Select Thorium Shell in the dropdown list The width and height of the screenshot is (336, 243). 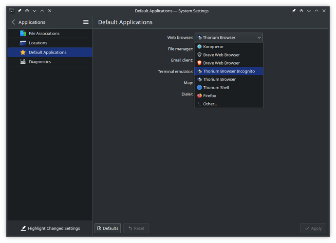click(216, 88)
